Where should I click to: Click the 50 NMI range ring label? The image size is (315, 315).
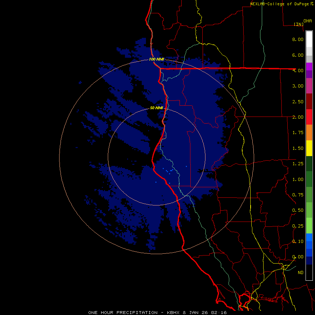pyautogui.click(x=156, y=108)
